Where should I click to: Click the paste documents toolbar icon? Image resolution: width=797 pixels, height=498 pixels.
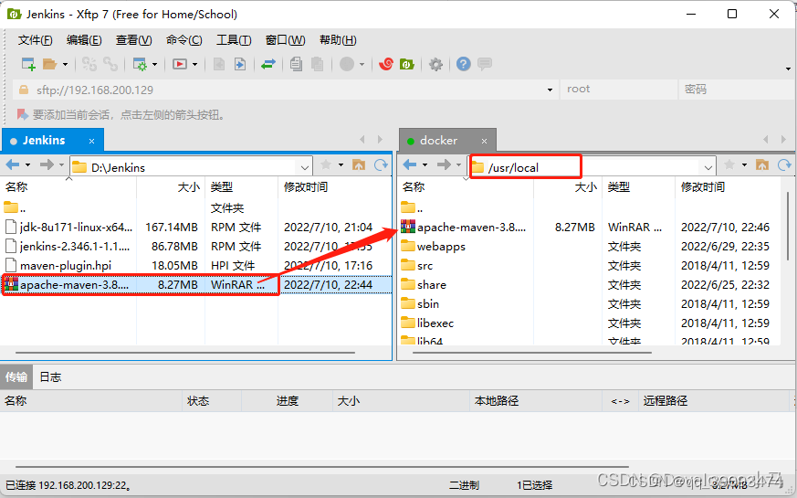317,64
